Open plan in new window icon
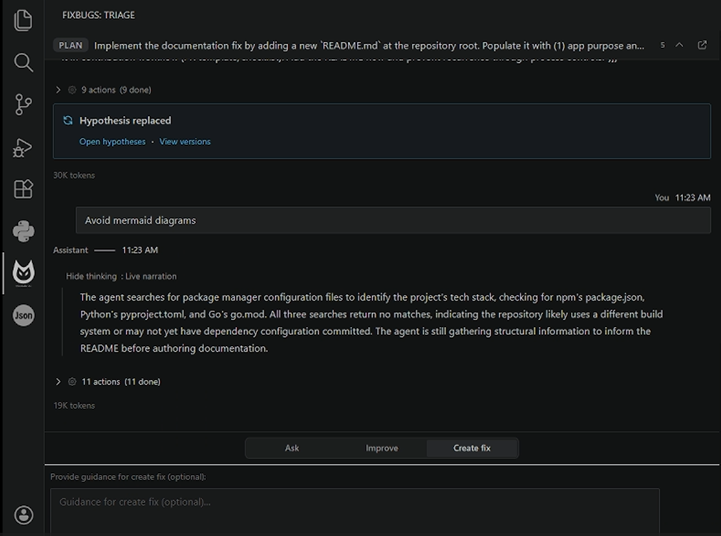Viewport: 721px width, 536px height. [702, 45]
